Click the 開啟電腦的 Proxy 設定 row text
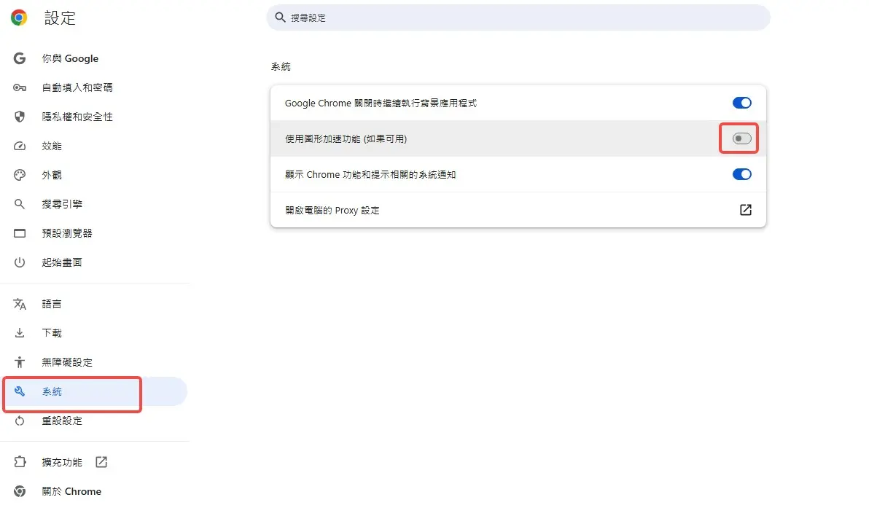The height and width of the screenshot is (516, 869). tap(332, 210)
